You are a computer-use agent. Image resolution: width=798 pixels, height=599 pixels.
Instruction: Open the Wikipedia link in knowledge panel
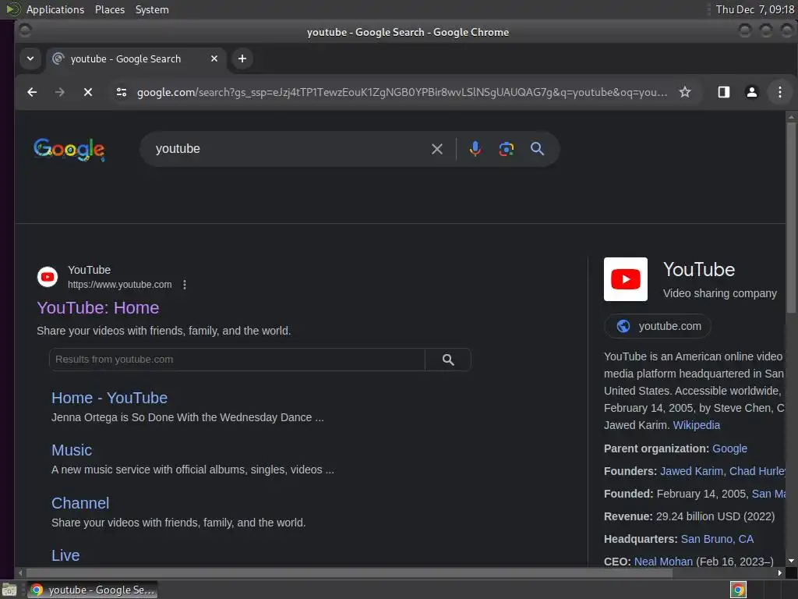696,425
